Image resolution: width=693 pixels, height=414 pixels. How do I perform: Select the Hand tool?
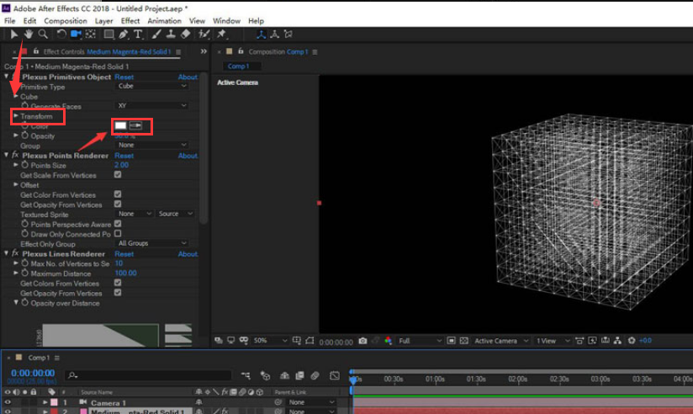coord(29,34)
